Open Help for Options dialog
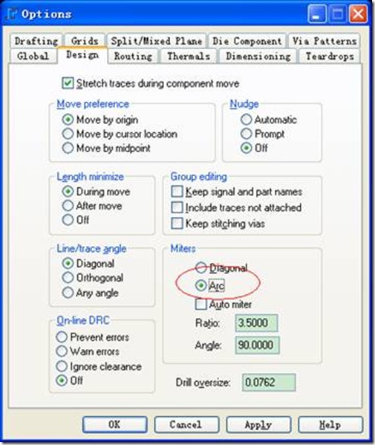Image resolution: width=375 pixels, height=445 pixels. pos(330,425)
